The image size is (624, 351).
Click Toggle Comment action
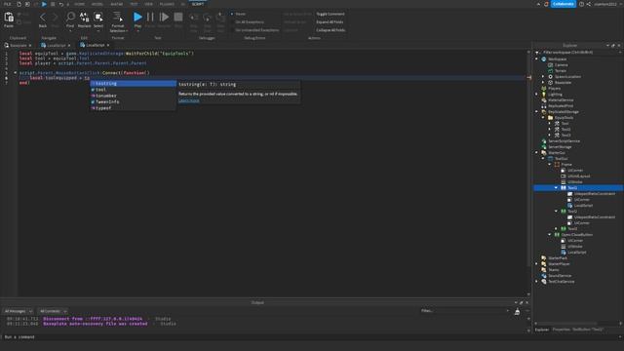tap(331, 14)
